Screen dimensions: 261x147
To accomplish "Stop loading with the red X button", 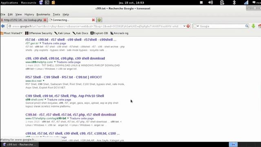I will click(x=188, y=26).
